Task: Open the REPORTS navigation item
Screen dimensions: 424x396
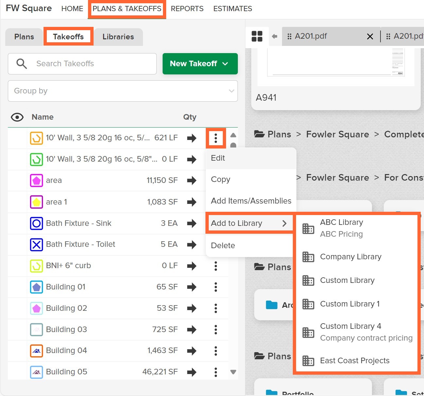Action: (x=187, y=9)
